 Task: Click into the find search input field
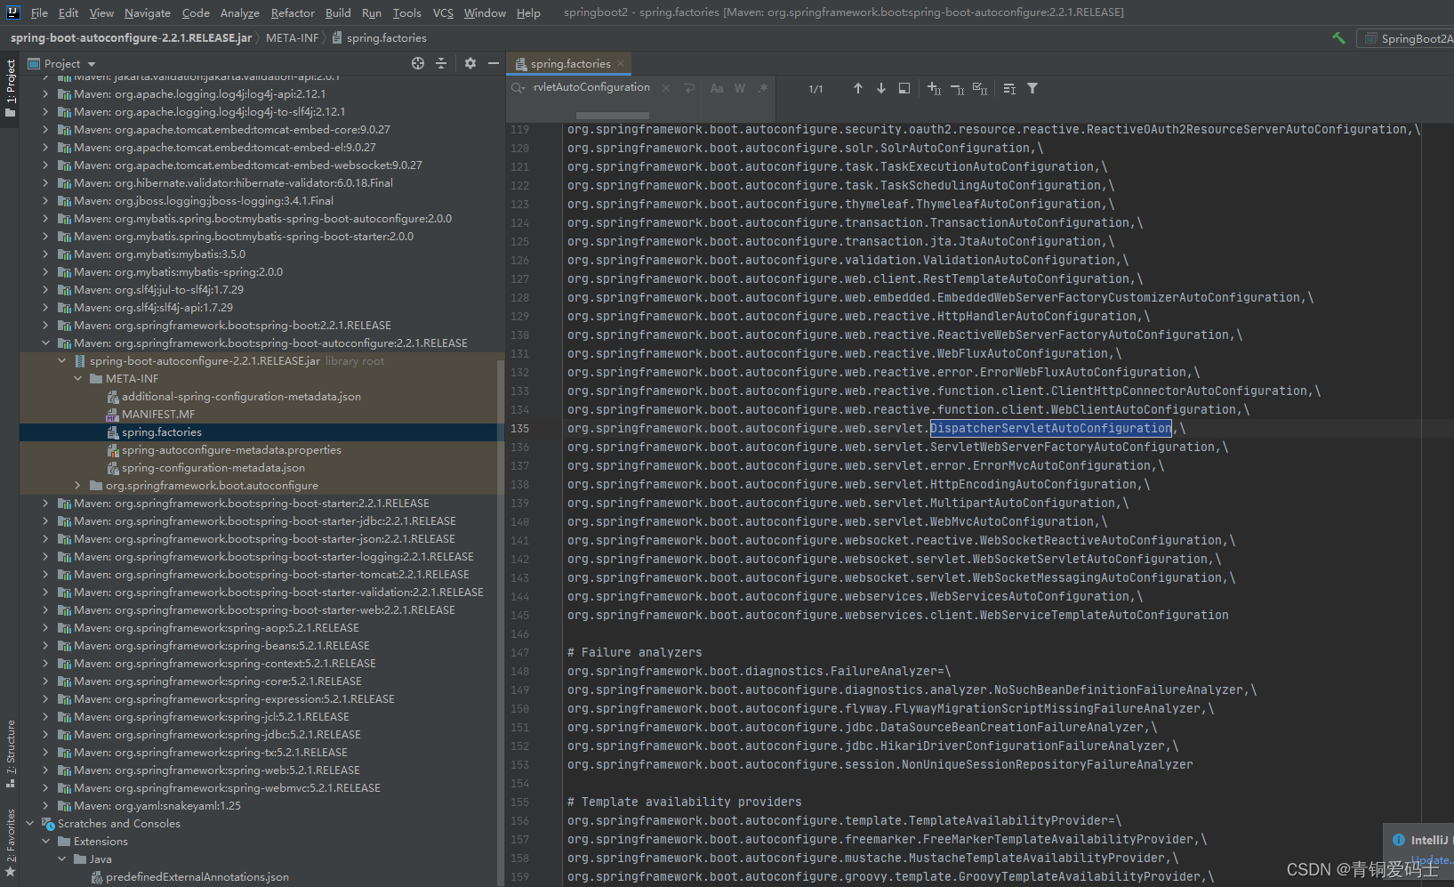coord(591,87)
